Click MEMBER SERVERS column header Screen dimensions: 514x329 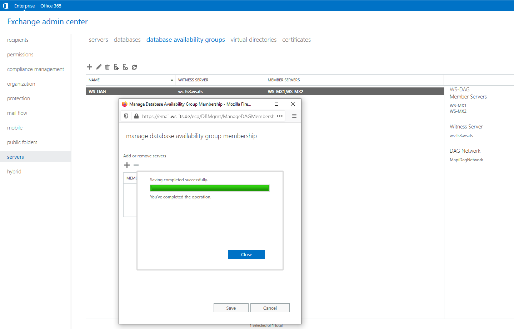click(284, 80)
